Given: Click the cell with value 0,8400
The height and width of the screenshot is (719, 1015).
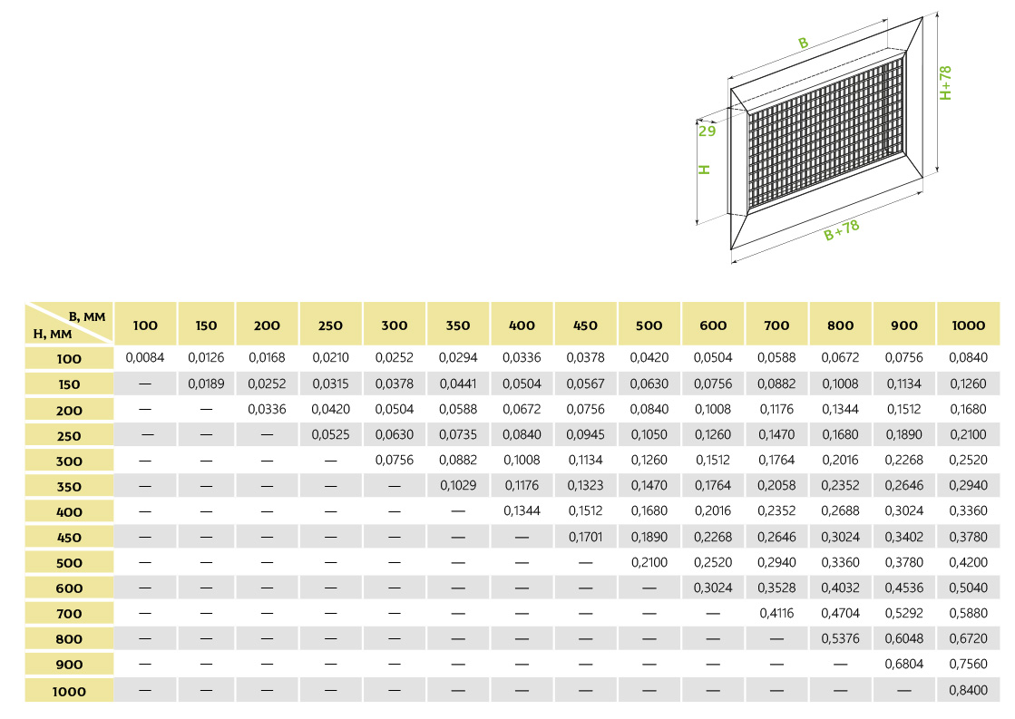Looking at the screenshot, I should 968,690.
